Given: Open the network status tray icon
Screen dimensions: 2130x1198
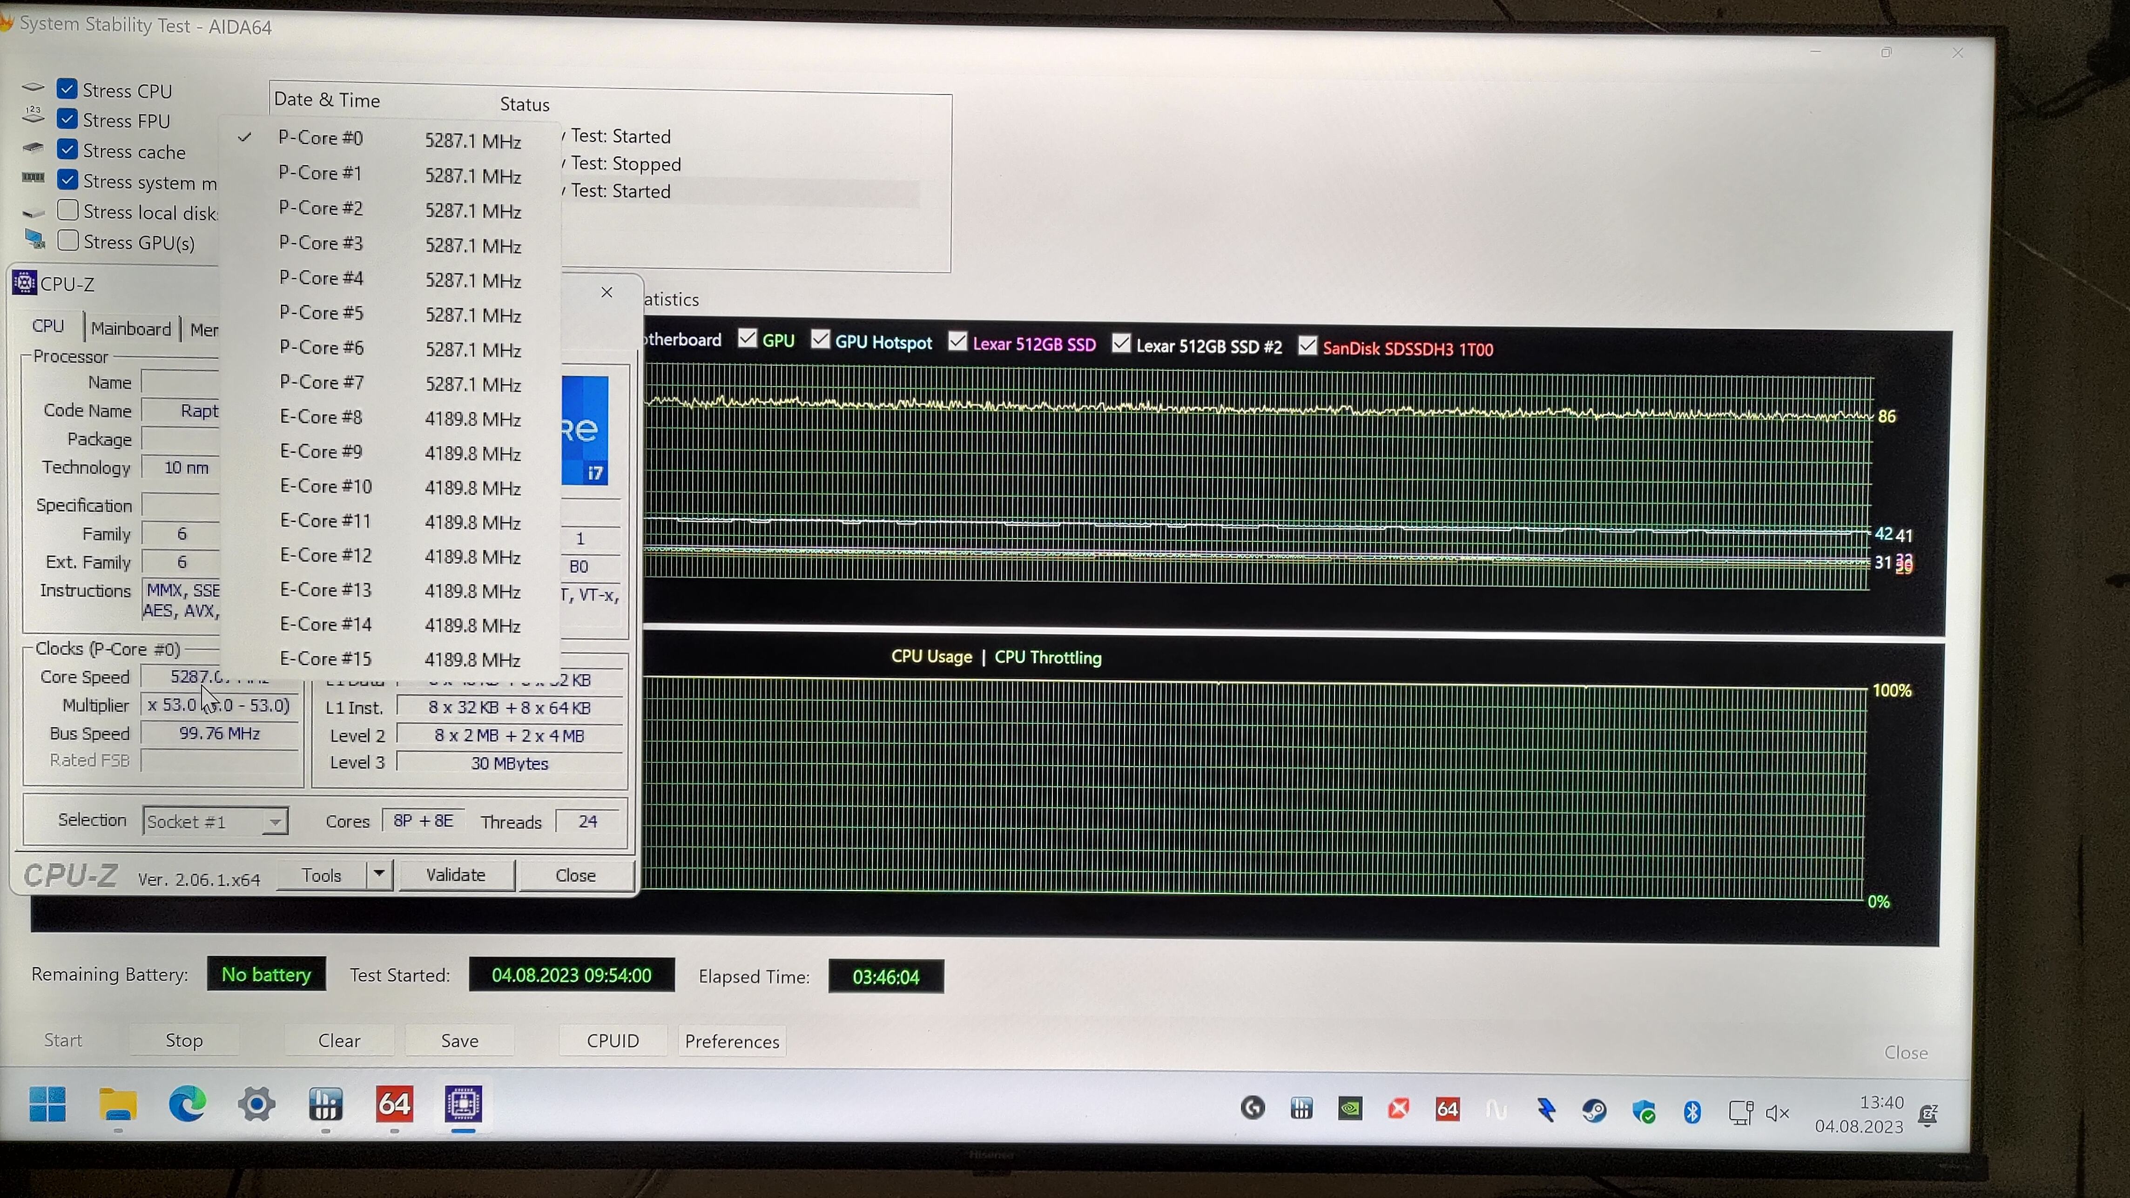Looking at the screenshot, I should 1740,1113.
